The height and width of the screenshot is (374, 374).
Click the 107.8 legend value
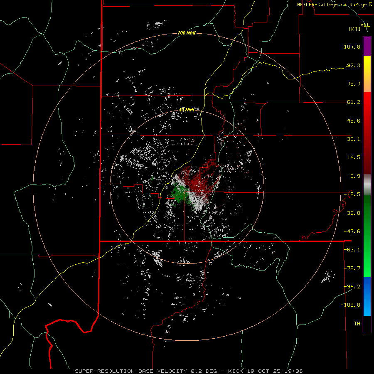[352, 47]
